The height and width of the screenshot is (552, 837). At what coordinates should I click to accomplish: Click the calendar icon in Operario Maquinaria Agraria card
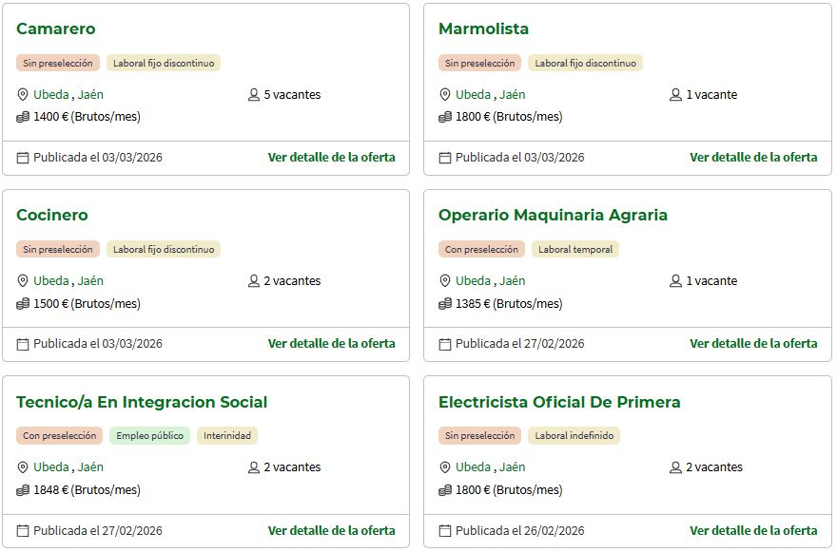(445, 344)
